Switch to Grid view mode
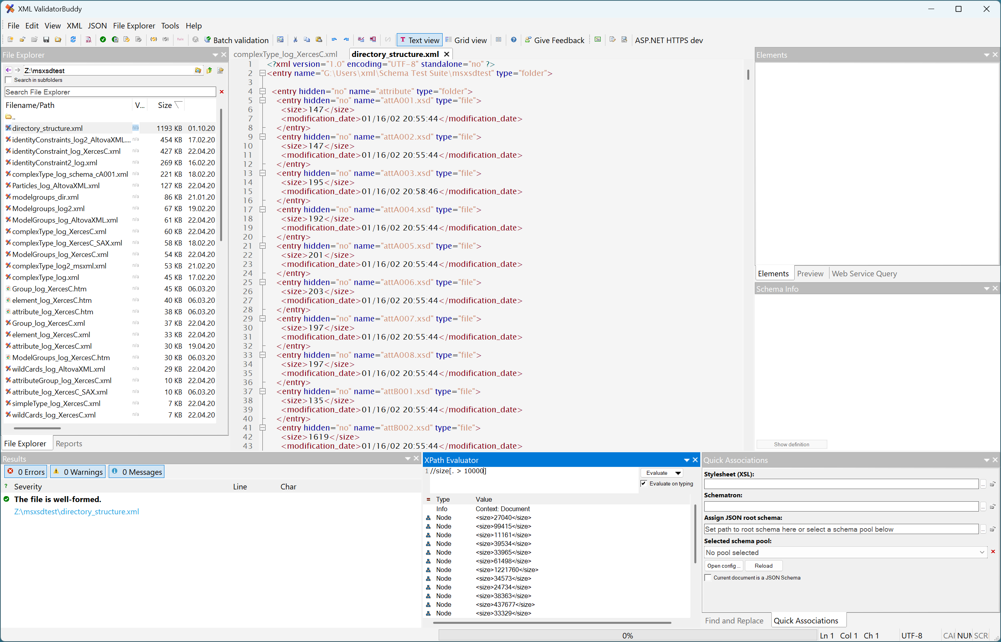The image size is (1001, 642). tap(466, 40)
